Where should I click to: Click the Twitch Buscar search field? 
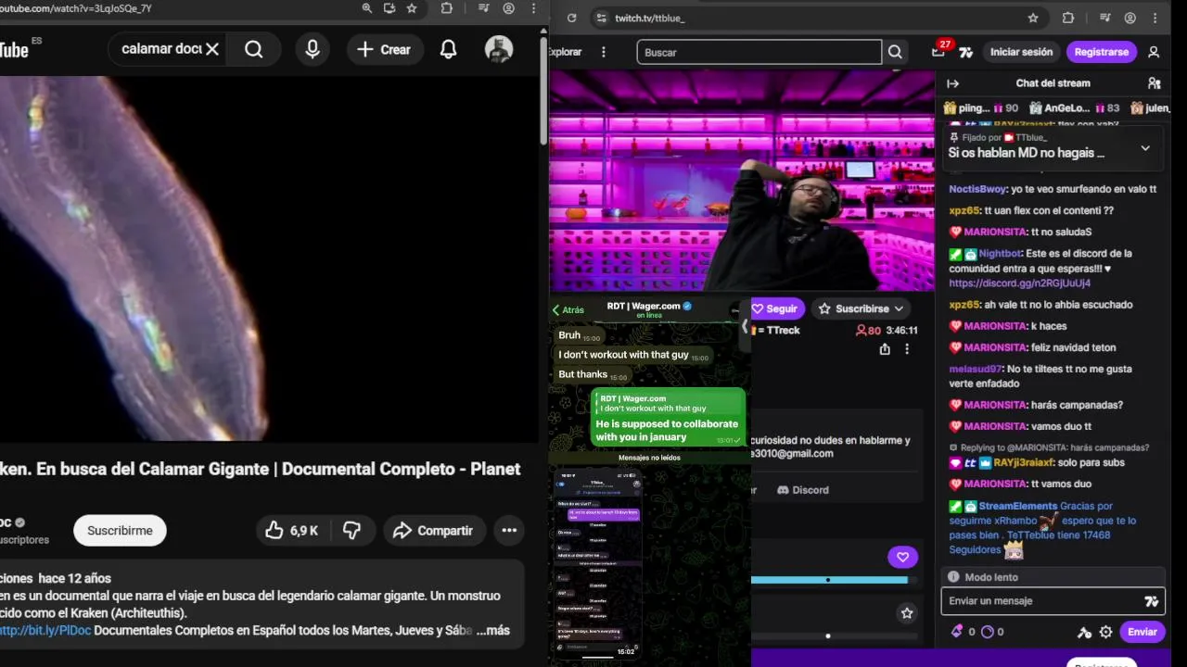point(759,52)
